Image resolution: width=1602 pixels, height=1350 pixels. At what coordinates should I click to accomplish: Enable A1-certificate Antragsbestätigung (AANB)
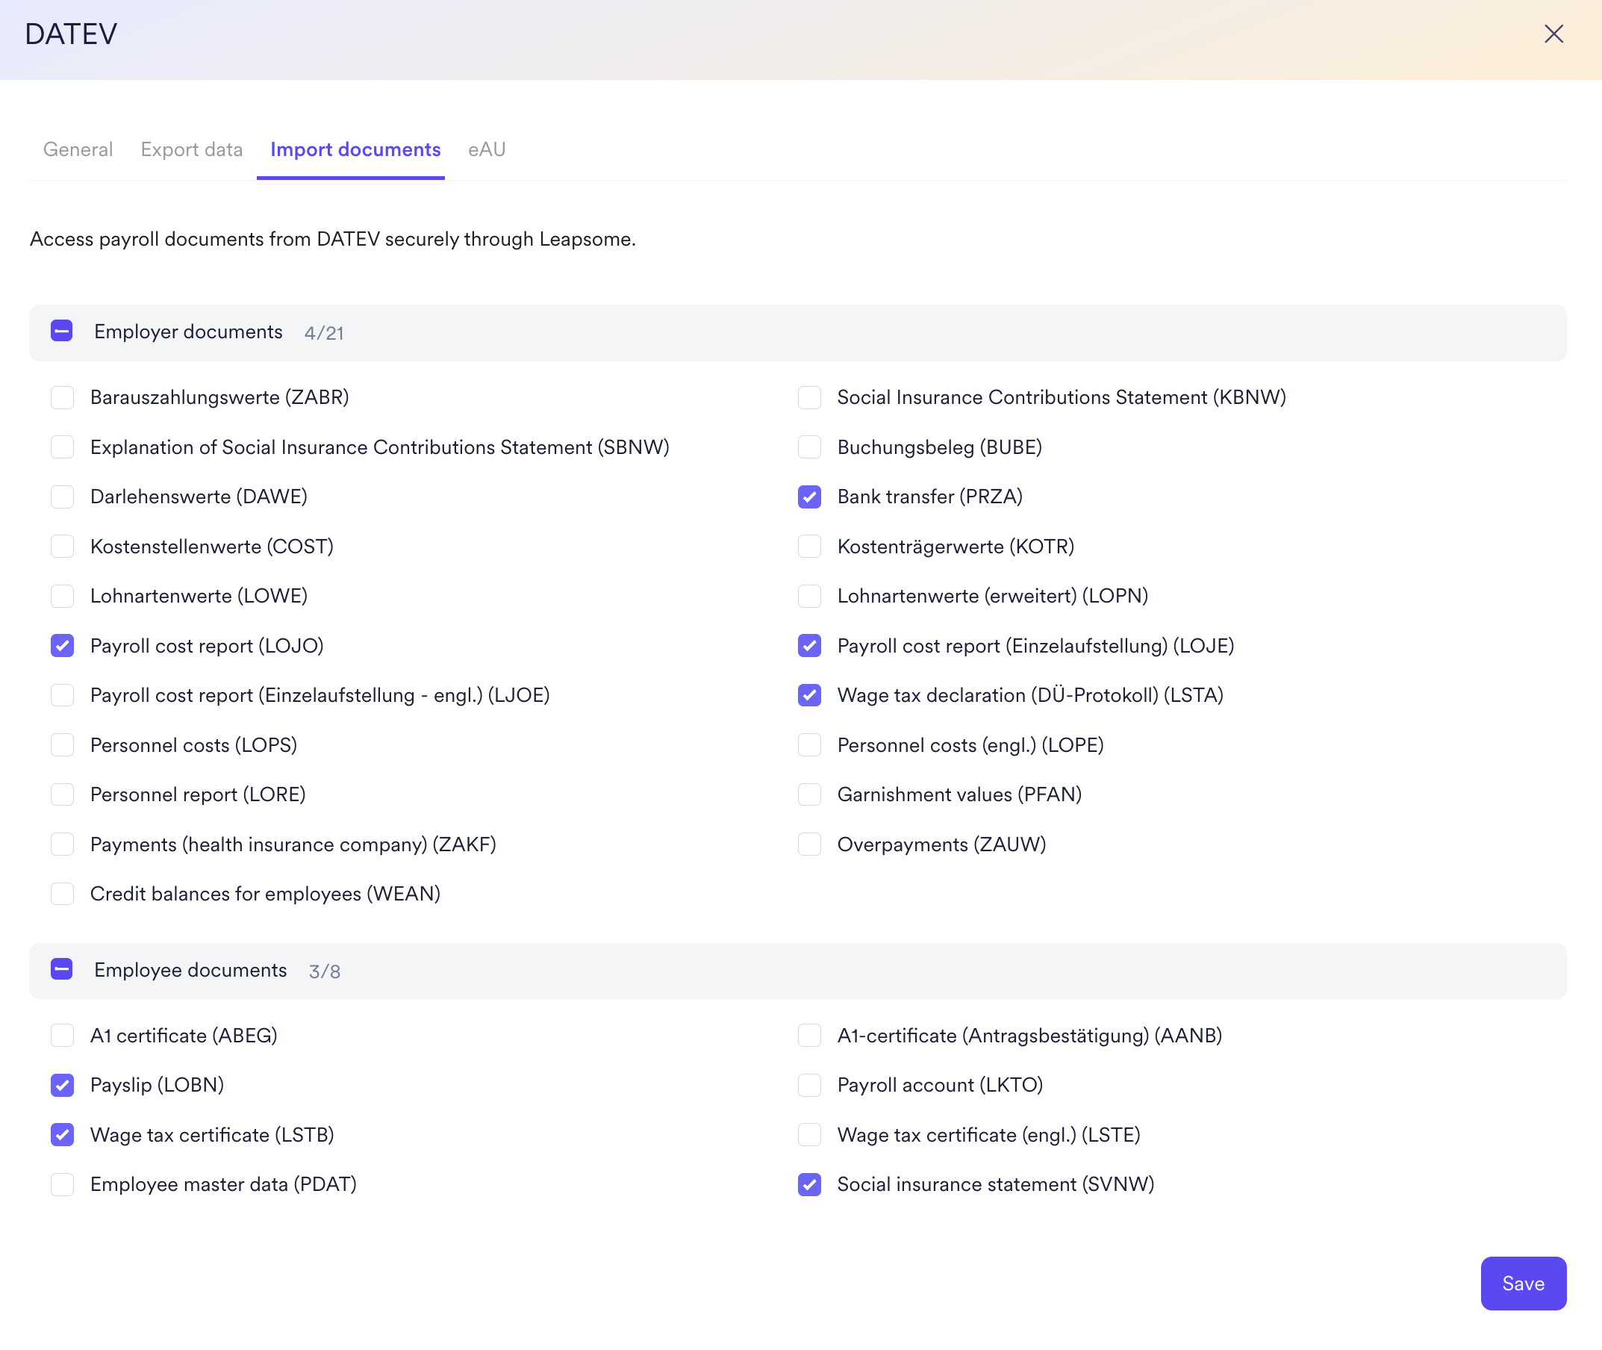[x=809, y=1036]
